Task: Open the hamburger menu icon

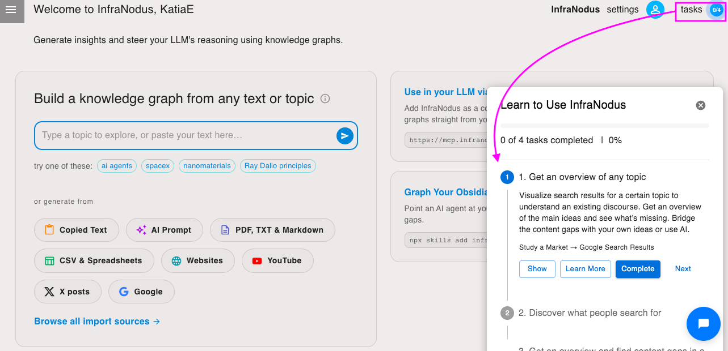Action: [11, 10]
